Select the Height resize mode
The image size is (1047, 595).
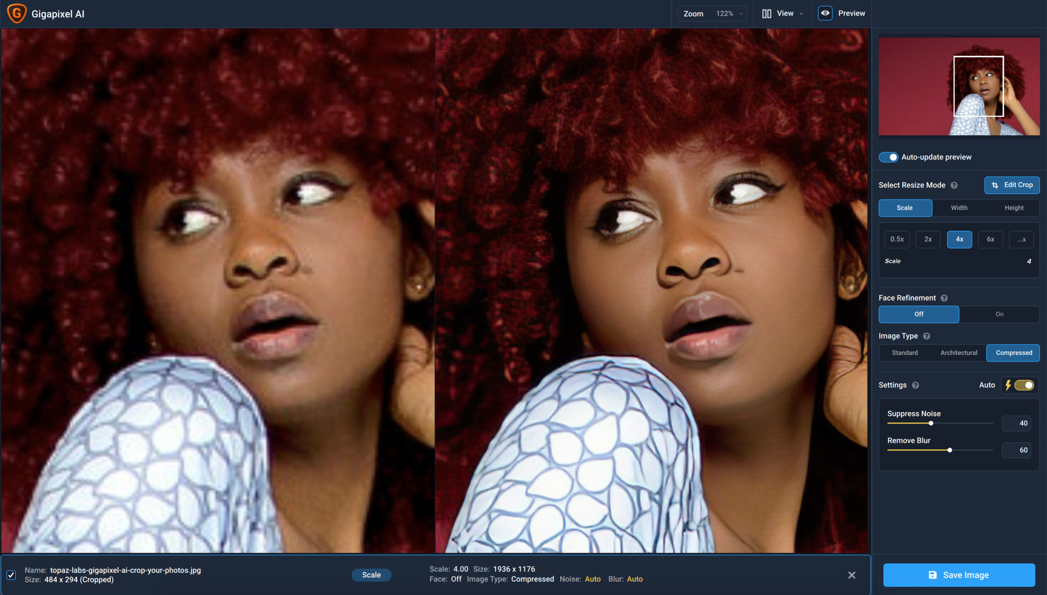click(1014, 208)
